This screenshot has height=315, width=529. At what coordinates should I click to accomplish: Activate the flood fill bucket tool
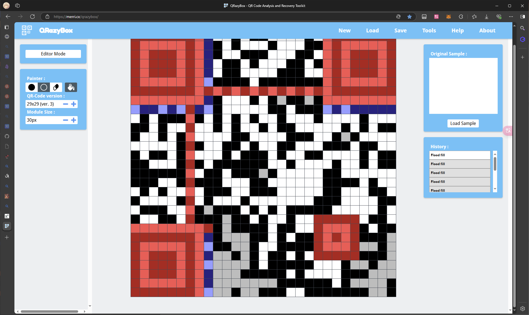pos(71,87)
